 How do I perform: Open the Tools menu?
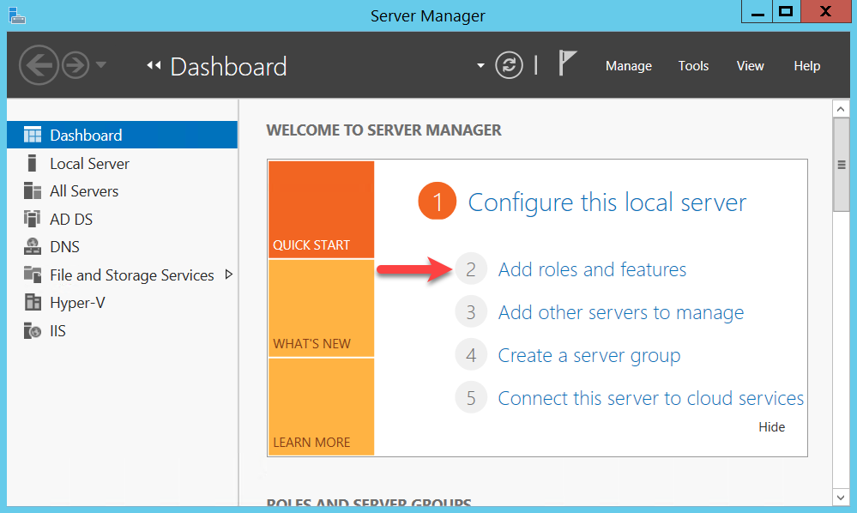coord(693,66)
